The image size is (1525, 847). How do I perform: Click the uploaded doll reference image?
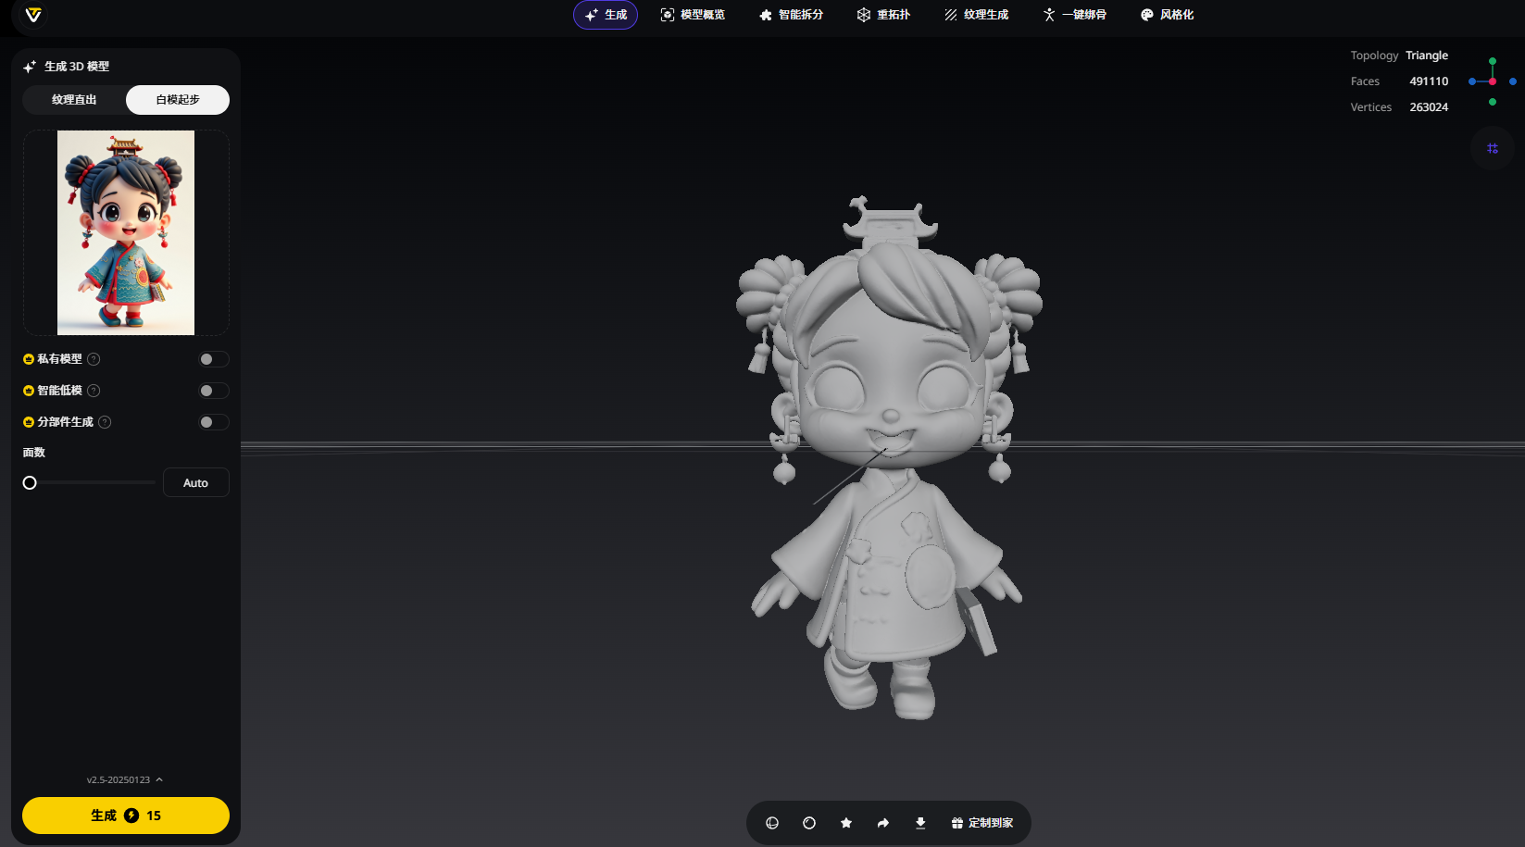[x=126, y=232]
